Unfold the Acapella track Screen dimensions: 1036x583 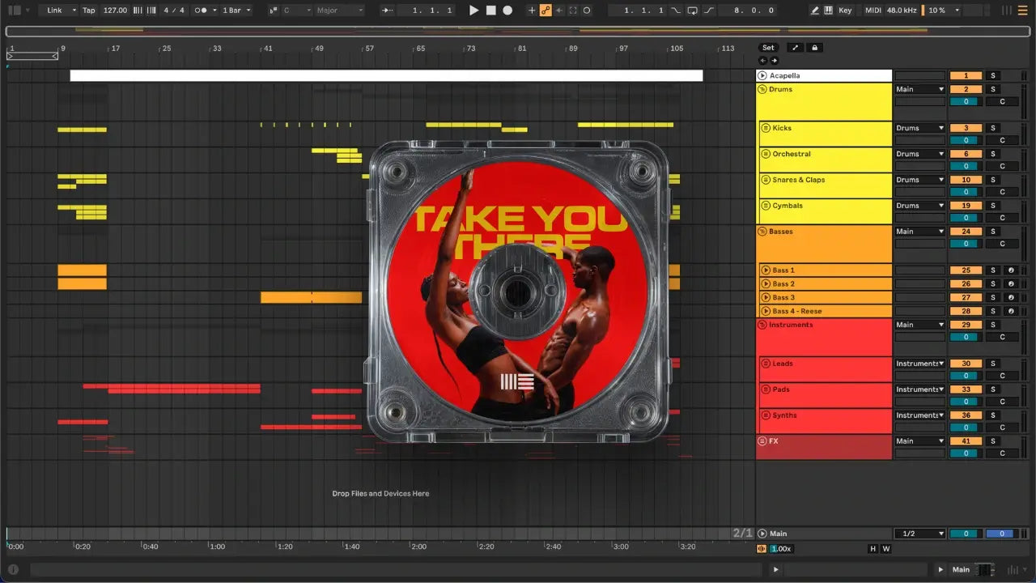click(762, 76)
